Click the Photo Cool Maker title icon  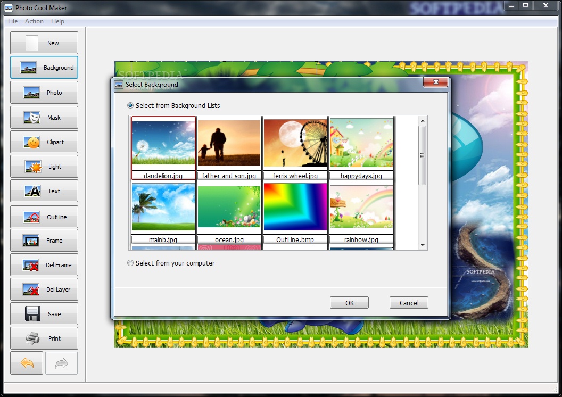click(x=8, y=8)
